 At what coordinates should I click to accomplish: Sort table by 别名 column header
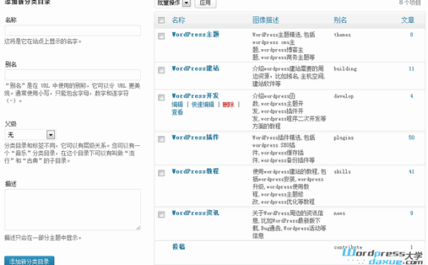340,20
